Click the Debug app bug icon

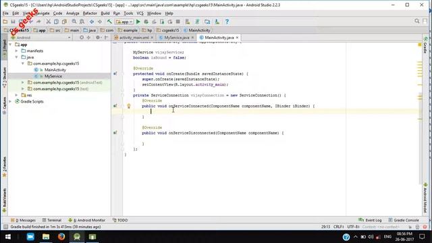pyautogui.click(x=146, y=22)
